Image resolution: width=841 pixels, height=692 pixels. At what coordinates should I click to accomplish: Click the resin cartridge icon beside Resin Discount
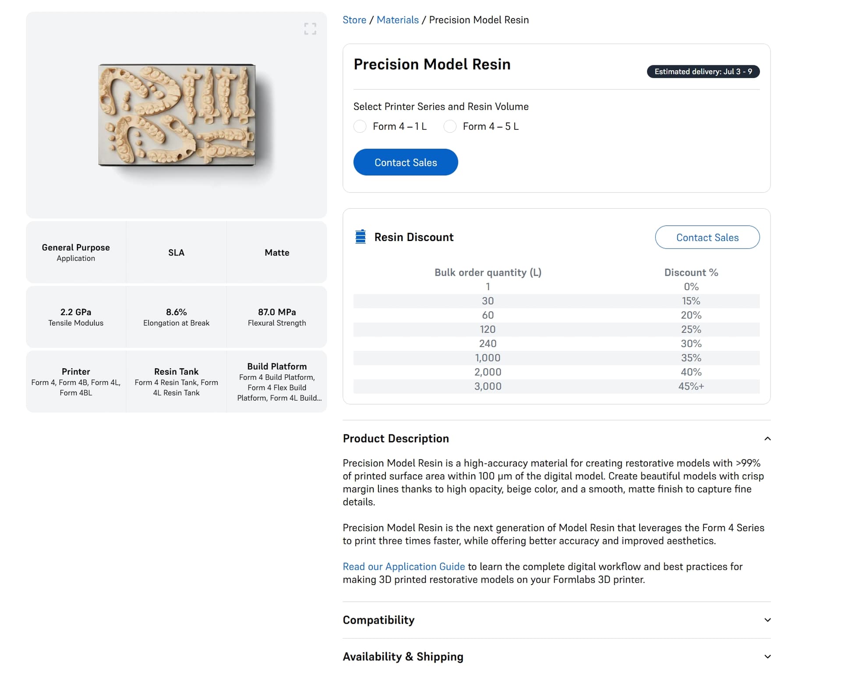point(360,237)
